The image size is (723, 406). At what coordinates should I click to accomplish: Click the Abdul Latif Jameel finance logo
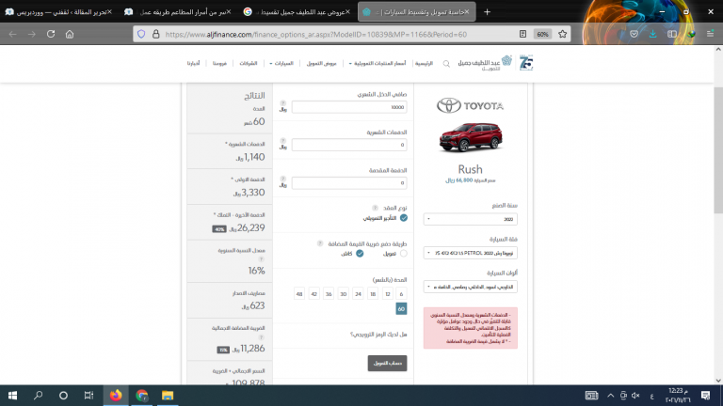[485, 64]
